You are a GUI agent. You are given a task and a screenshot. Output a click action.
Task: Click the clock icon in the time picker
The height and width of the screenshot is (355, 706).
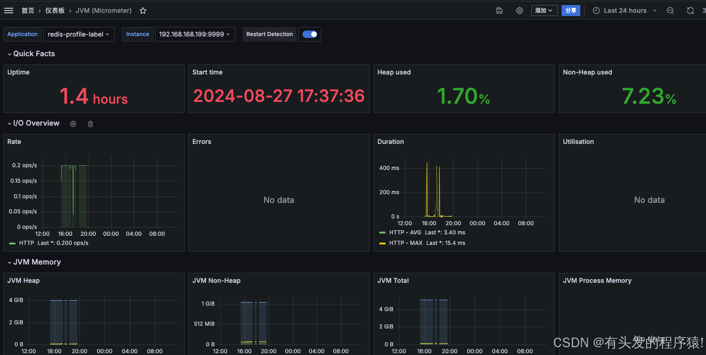pyautogui.click(x=596, y=11)
